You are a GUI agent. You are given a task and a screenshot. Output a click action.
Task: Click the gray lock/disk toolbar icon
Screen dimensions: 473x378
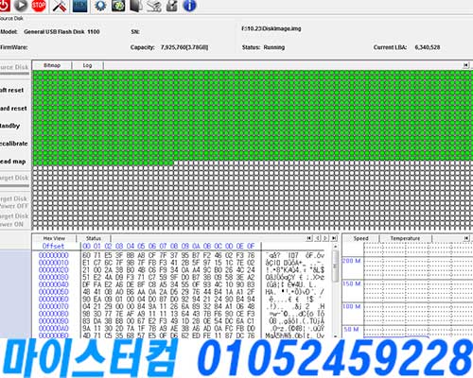pyautogui.click(x=172, y=6)
